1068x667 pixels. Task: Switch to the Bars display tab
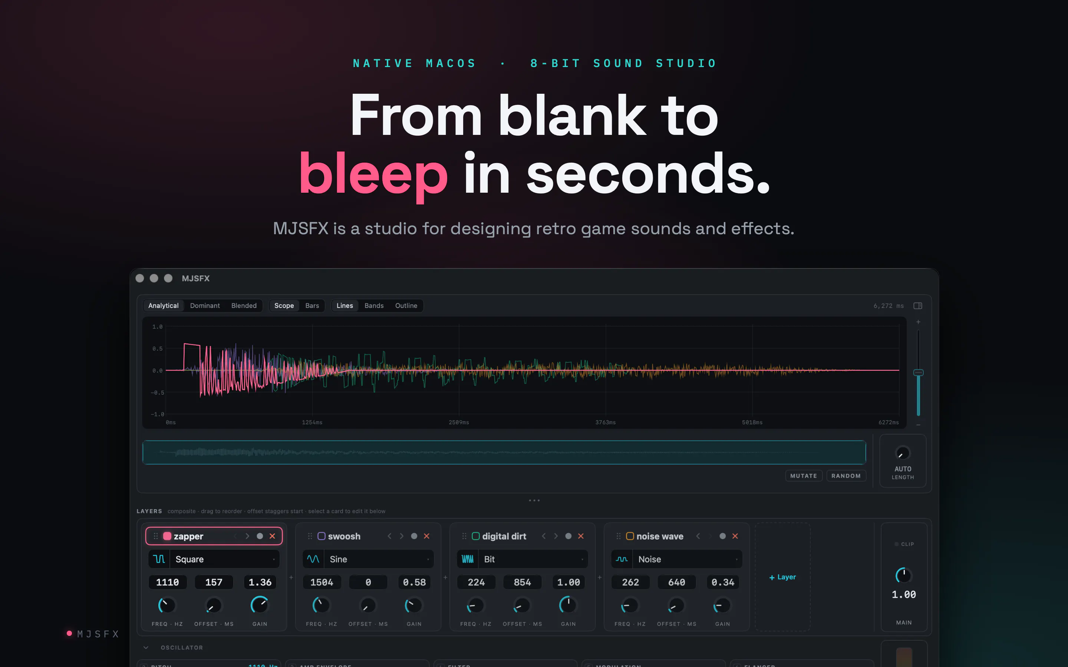point(312,306)
